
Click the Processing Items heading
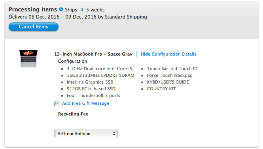coord(33,9)
